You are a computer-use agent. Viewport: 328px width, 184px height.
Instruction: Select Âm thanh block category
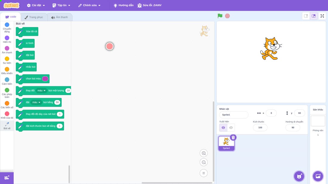coord(7,50)
